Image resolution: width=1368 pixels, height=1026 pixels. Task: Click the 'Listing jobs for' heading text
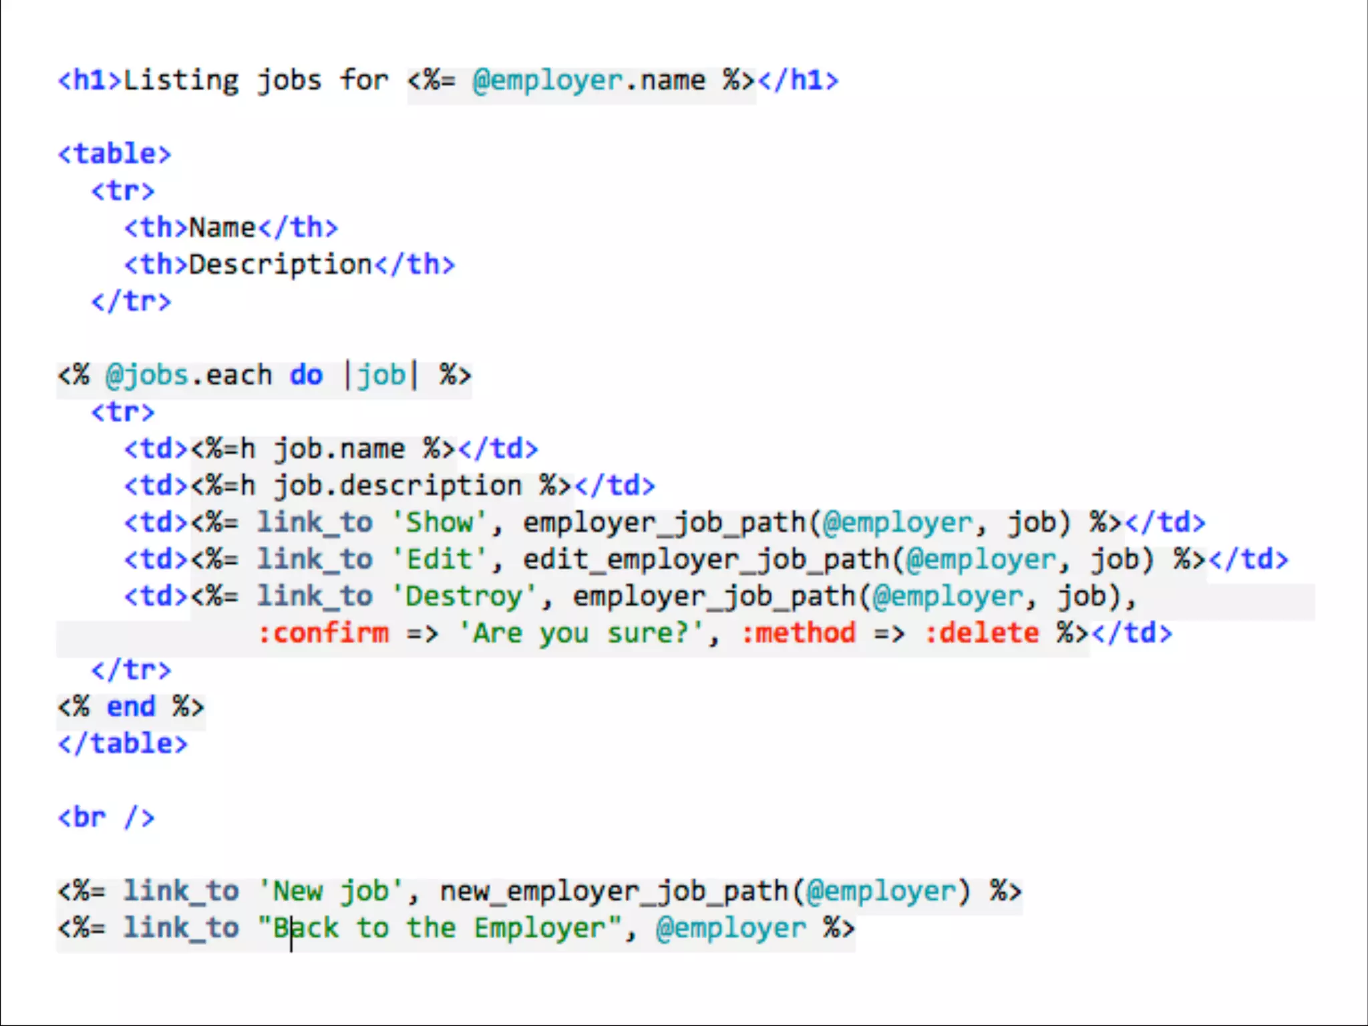click(256, 81)
